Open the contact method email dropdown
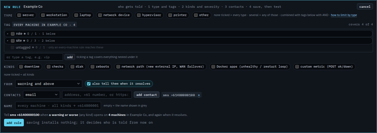Image resolution: width=377 pixels, height=133 pixels. [42, 95]
